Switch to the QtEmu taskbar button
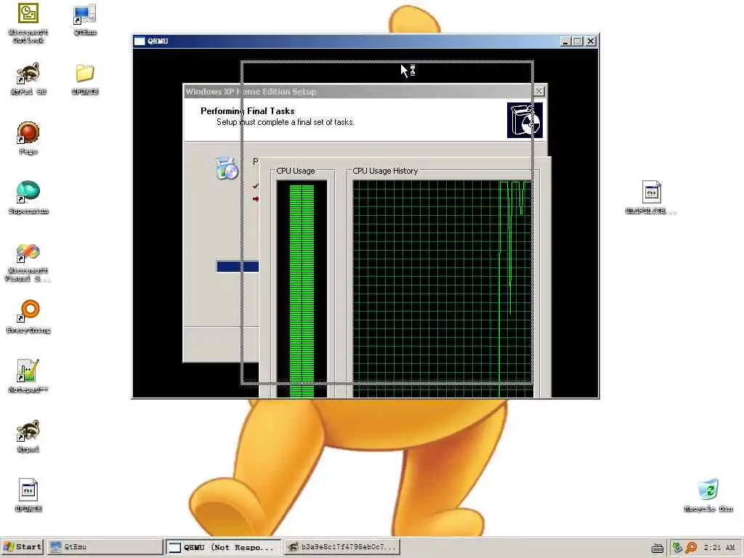The height and width of the screenshot is (558, 744). pos(105,546)
